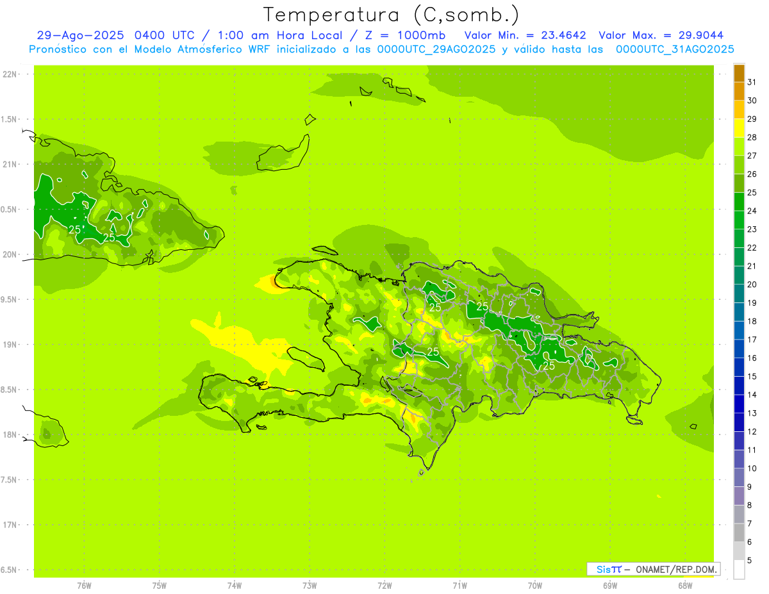Click the "71W" longitude label
Viewport: 769px width, 594px height.
[x=459, y=585]
